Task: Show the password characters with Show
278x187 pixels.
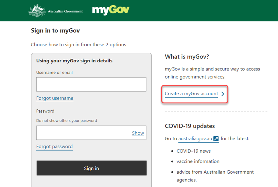Action: (138, 133)
